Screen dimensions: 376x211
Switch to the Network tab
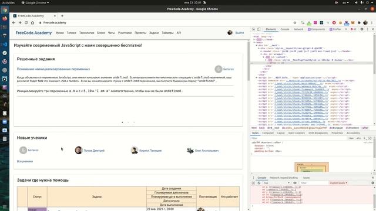(x=298, y=29)
